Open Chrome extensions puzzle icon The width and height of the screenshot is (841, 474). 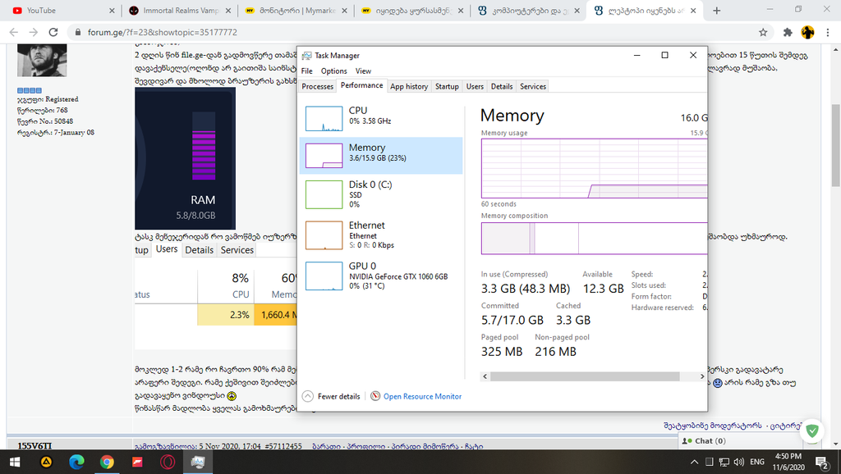(788, 32)
